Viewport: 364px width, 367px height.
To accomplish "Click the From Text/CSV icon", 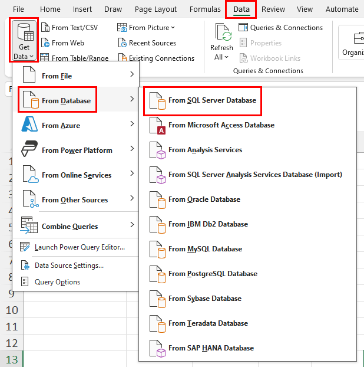I will 45,27.
